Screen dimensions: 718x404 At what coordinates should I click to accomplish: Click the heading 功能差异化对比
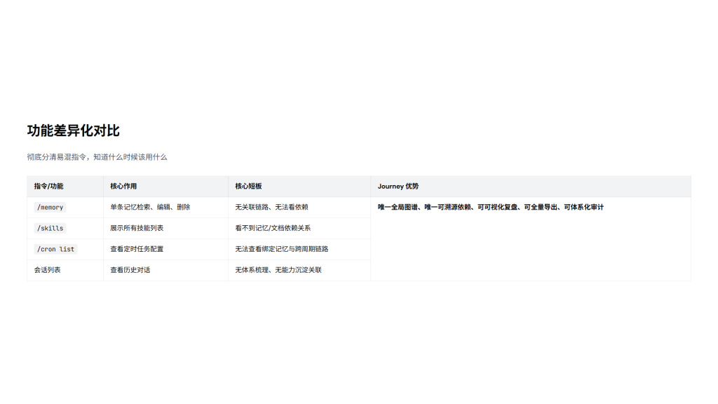point(73,130)
